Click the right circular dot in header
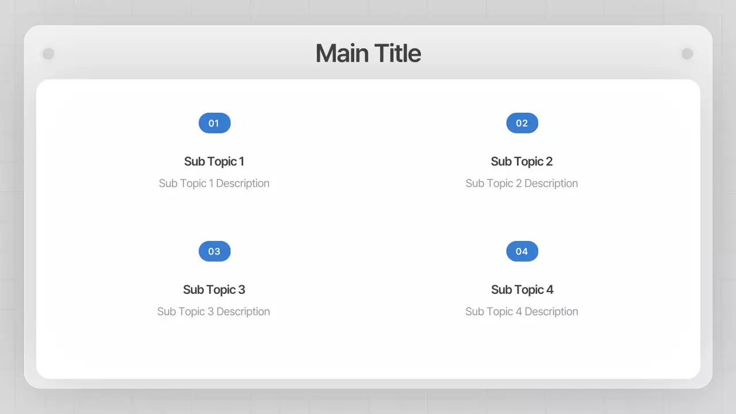The height and width of the screenshot is (414, 736). click(687, 53)
